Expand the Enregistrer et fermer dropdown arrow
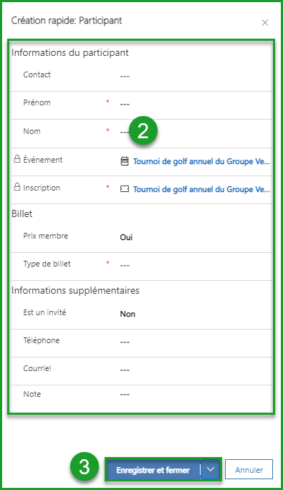Screen dimensions: 283x490 [x=211, y=469]
